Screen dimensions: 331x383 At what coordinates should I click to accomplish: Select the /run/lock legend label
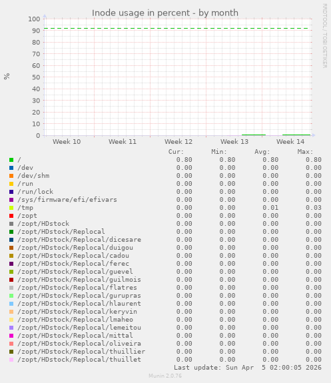tap(35, 192)
